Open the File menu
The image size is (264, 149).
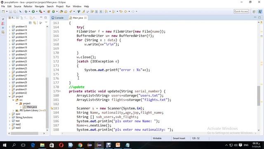click(x=3, y=7)
